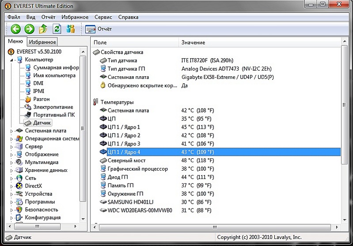This screenshot has height=246, width=353.
Task: Open the Сервис menu
Action: (103, 17)
